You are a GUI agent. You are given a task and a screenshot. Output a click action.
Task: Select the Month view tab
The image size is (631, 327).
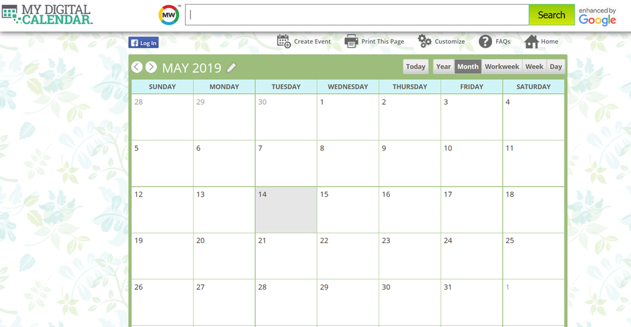(x=468, y=67)
